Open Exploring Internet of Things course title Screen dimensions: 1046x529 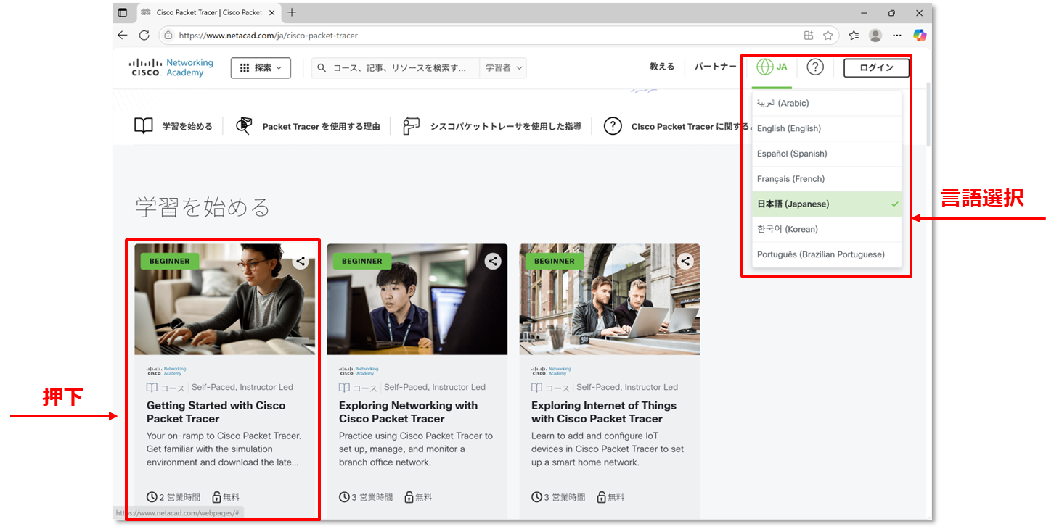(x=604, y=412)
